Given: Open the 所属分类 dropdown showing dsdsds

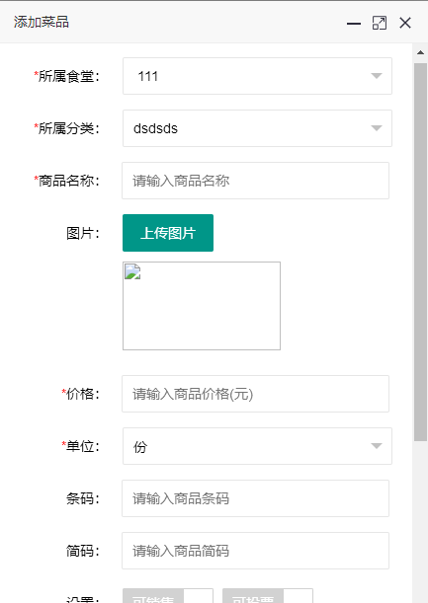Looking at the screenshot, I should pyautogui.click(x=257, y=128).
